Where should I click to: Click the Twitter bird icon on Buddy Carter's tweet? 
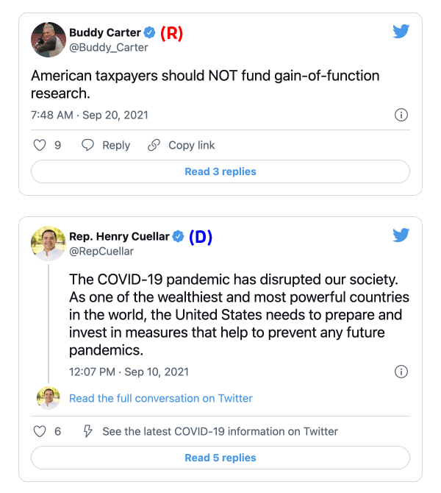click(x=401, y=32)
